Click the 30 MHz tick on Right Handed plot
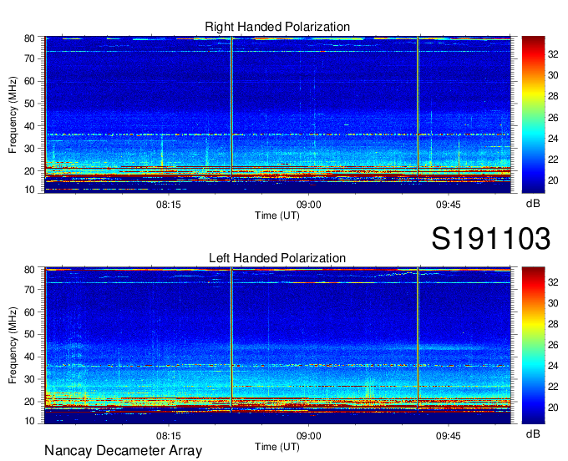The image size is (568, 461). (29, 149)
